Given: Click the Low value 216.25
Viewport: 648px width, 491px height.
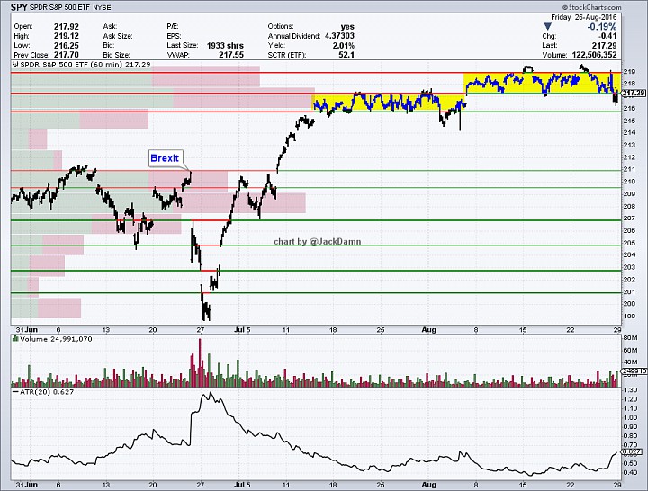Looking at the screenshot, I should [x=66, y=46].
